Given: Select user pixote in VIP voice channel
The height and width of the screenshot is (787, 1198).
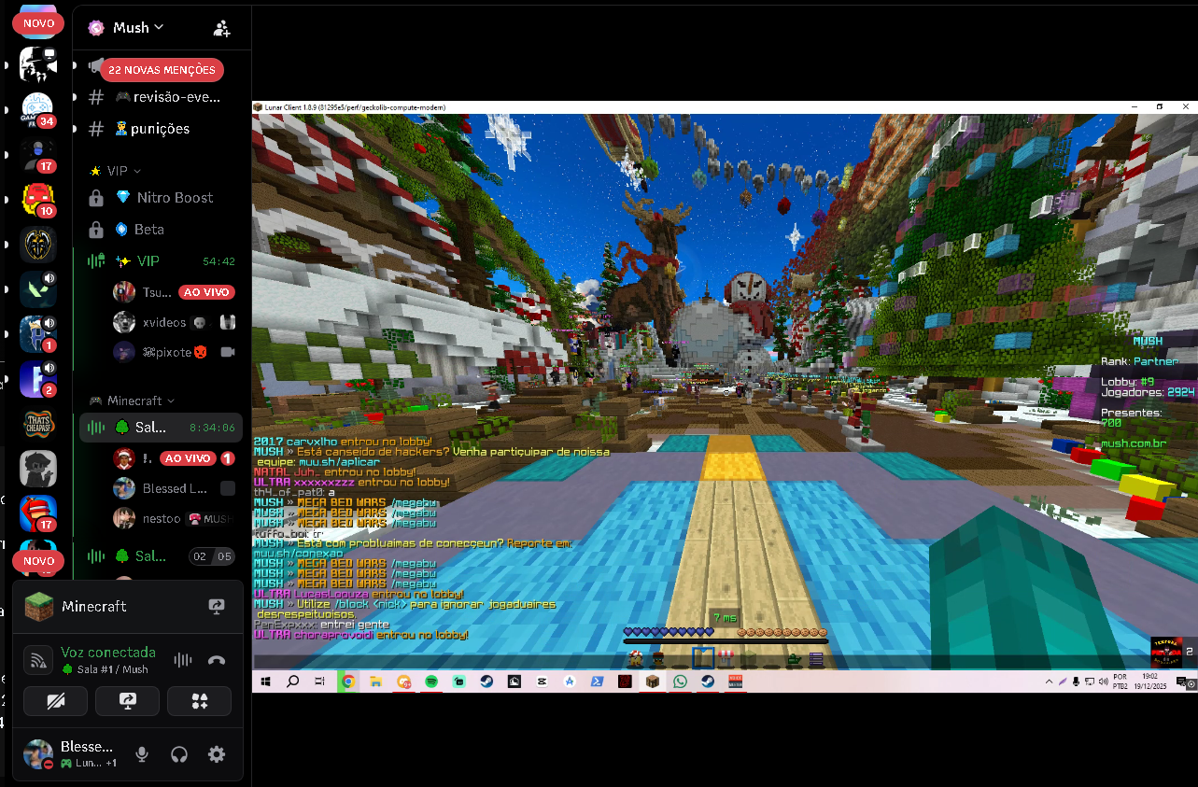Looking at the screenshot, I should tap(174, 352).
